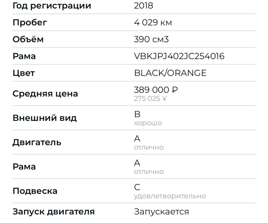Select the 'Запускается' engine start status
The width and height of the screenshot is (268, 223).
(161, 211)
